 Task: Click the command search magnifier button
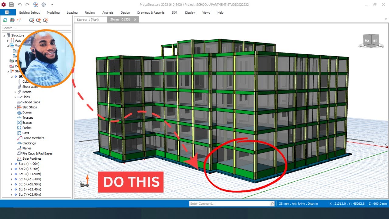point(272,203)
